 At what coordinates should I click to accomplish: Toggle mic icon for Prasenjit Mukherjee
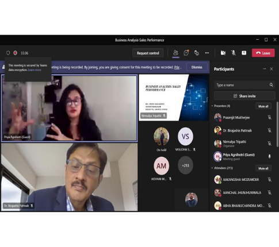269,117
